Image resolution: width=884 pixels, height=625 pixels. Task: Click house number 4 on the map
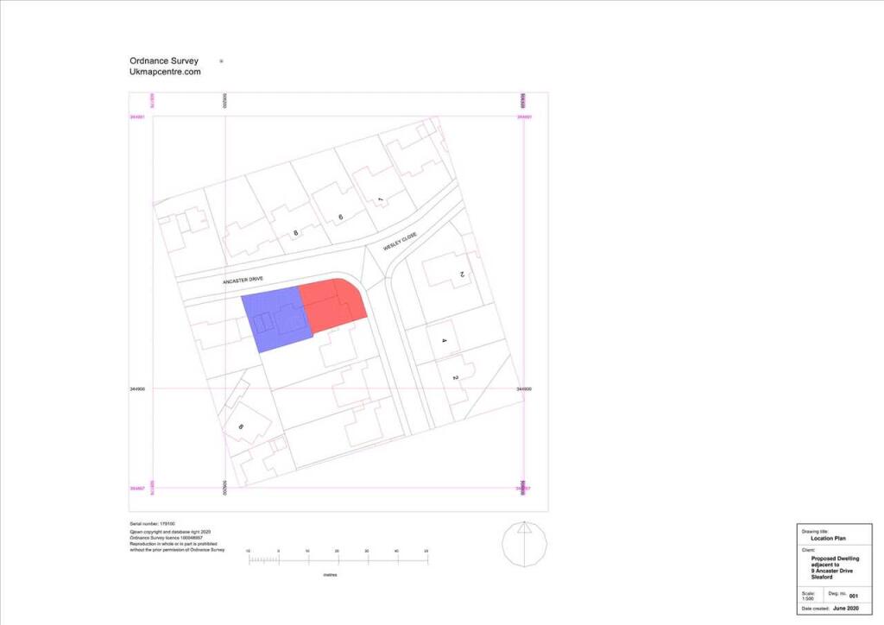pos(444,341)
